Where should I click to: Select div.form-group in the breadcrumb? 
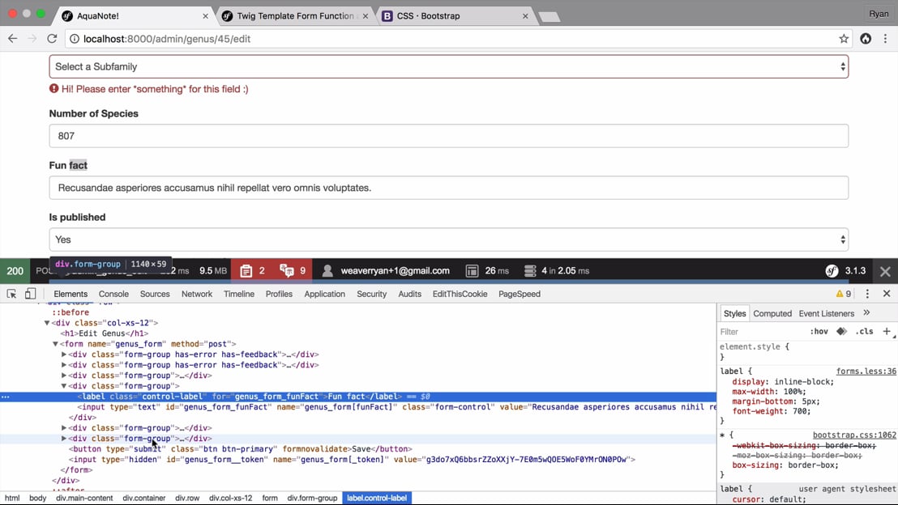pyautogui.click(x=312, y=499)
